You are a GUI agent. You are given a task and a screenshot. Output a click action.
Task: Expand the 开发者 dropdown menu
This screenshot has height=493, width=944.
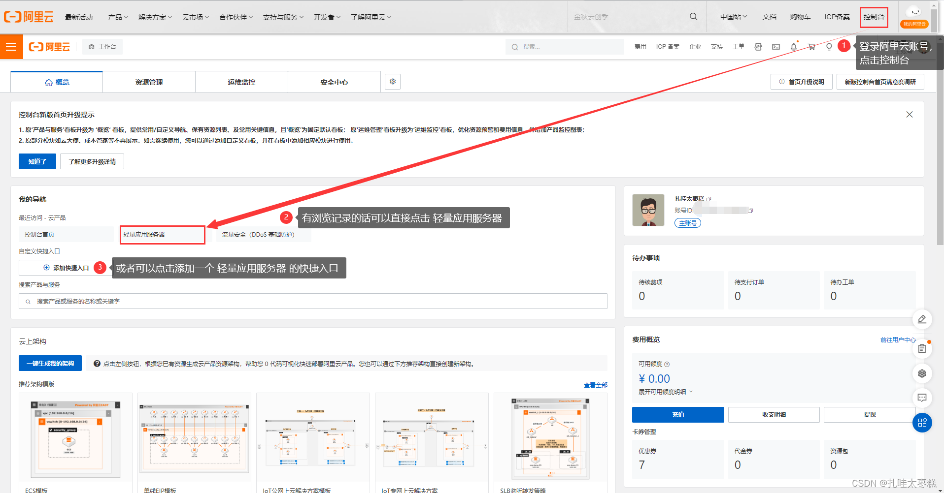(x=327, y=17)
